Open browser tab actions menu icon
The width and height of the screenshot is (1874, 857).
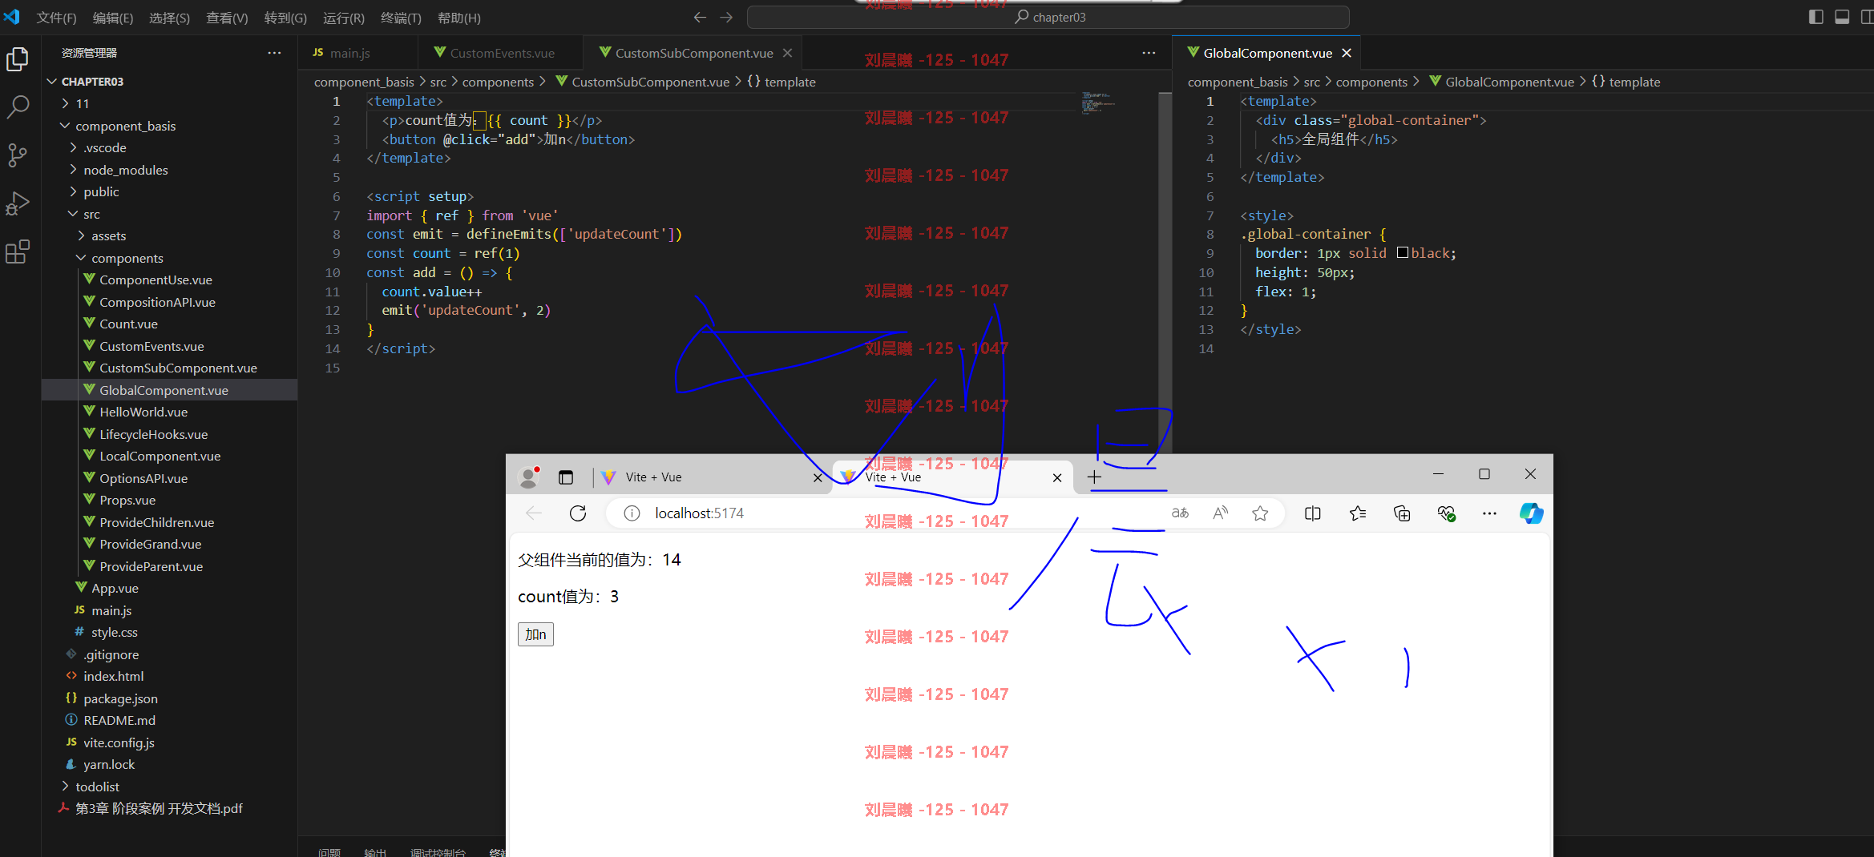566,477
